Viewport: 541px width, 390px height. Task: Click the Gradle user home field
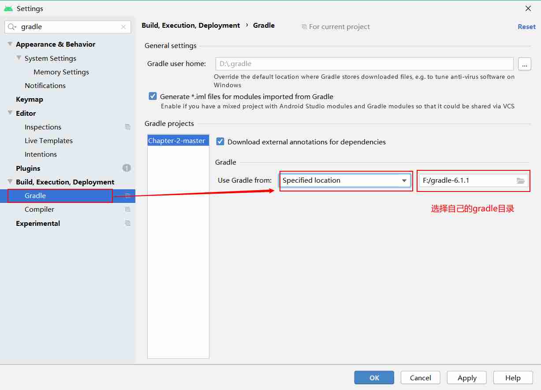coord(365,64)
